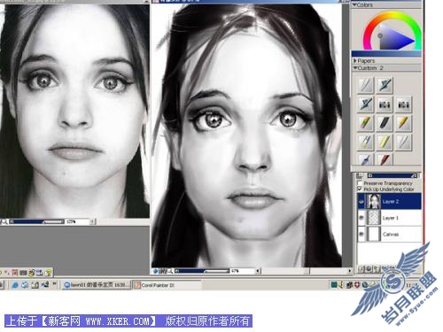443x332 pixels.
Task: Select the Layer 2 row
Action: [x=389, y=202]
